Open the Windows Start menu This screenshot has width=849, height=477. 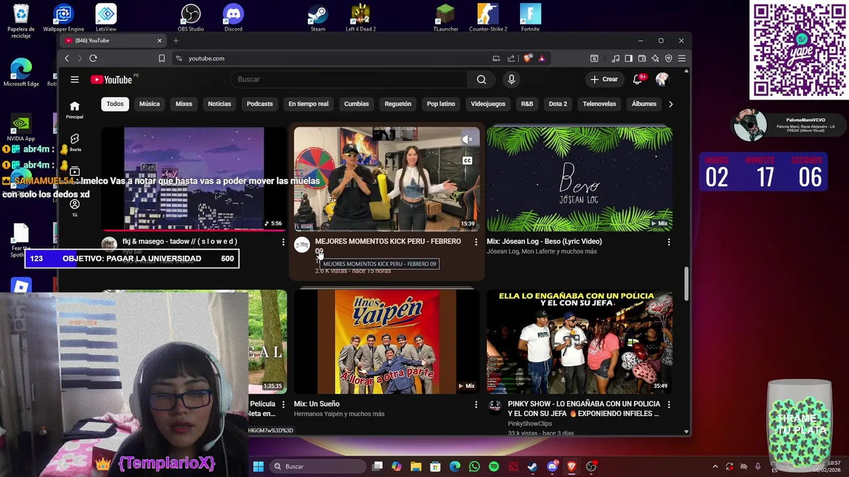click(x=258, y=466)
